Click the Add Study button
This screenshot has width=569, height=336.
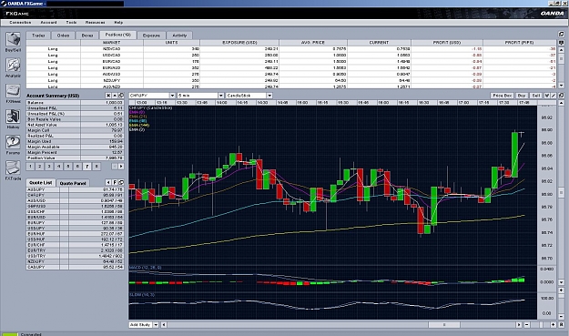coord(140,325)
